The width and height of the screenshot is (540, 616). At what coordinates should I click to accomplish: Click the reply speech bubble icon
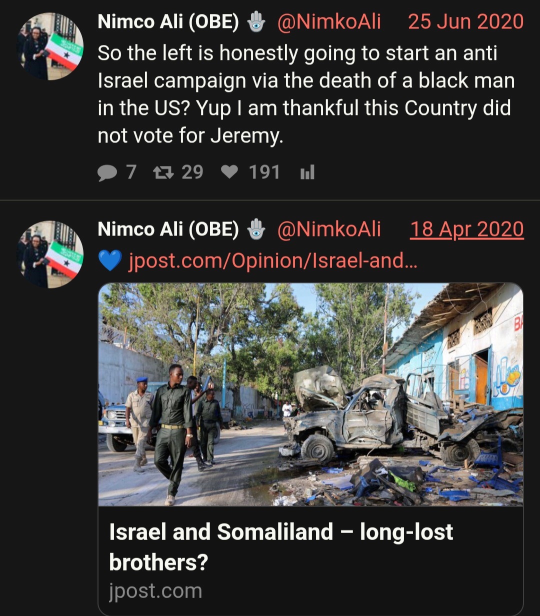tap(106, 173)
